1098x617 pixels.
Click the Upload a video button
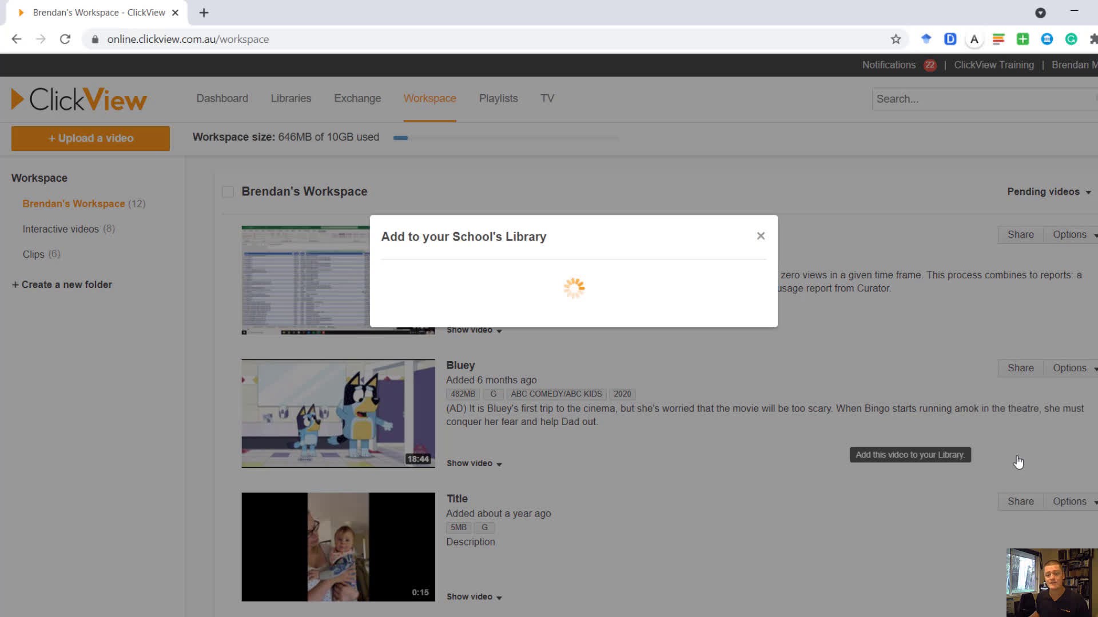click(x=90, y=138)
